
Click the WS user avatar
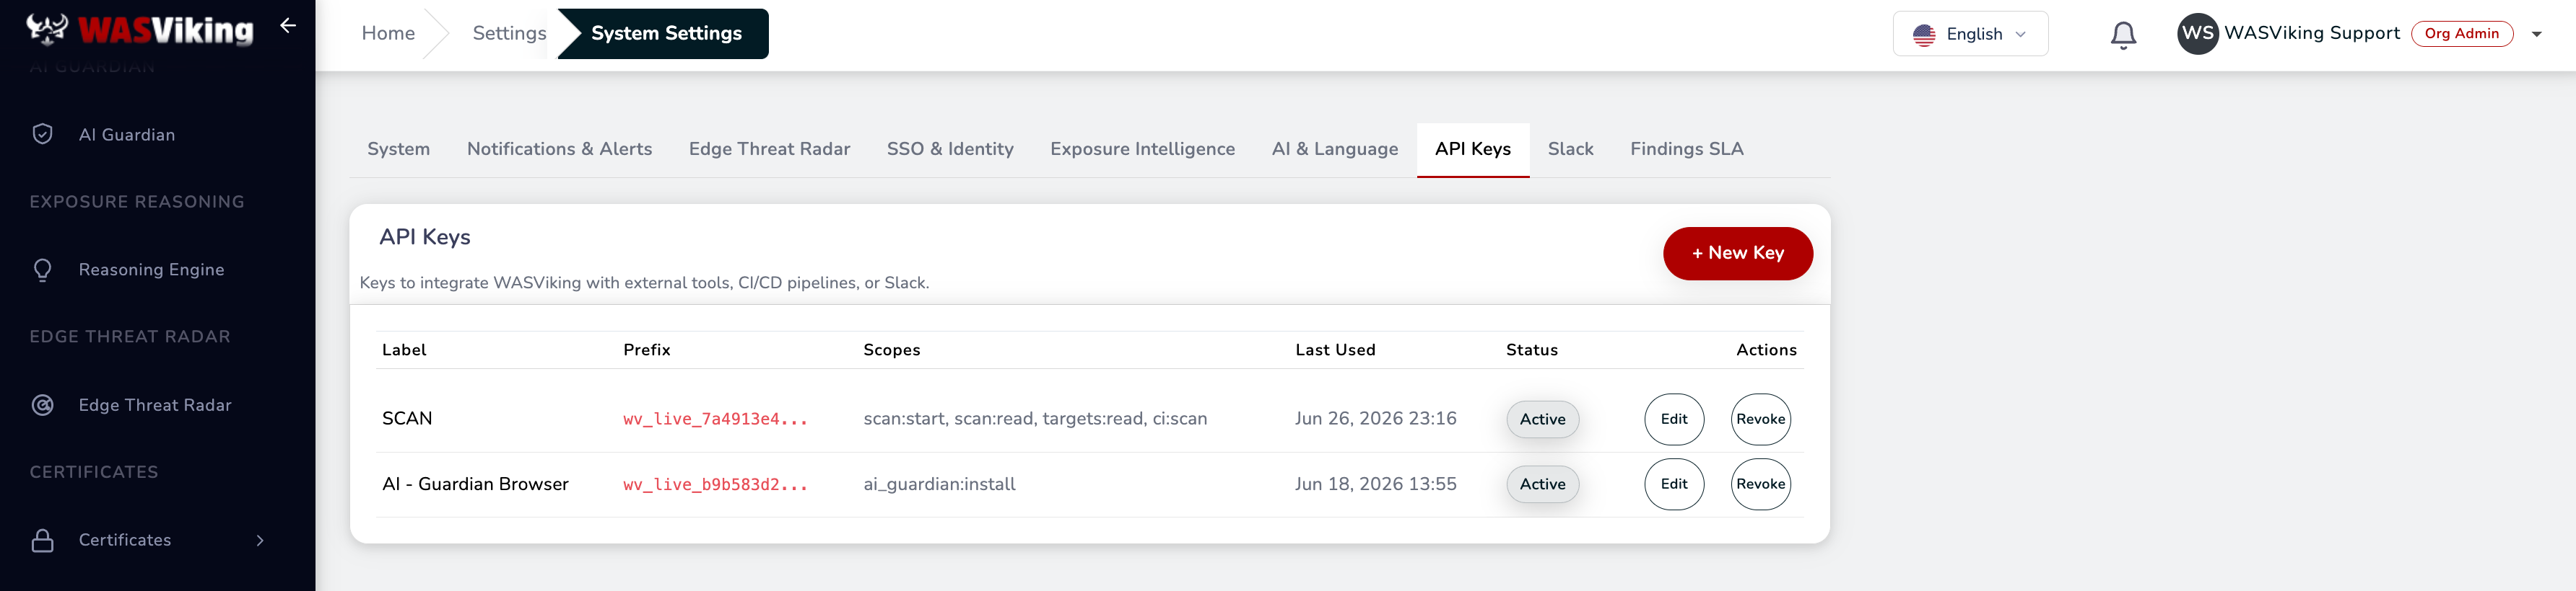2197,33
